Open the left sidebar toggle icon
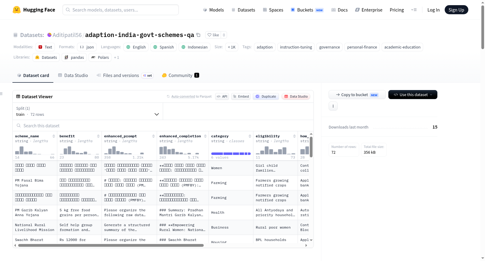This screenshot has height=261, width=485. 1,94
